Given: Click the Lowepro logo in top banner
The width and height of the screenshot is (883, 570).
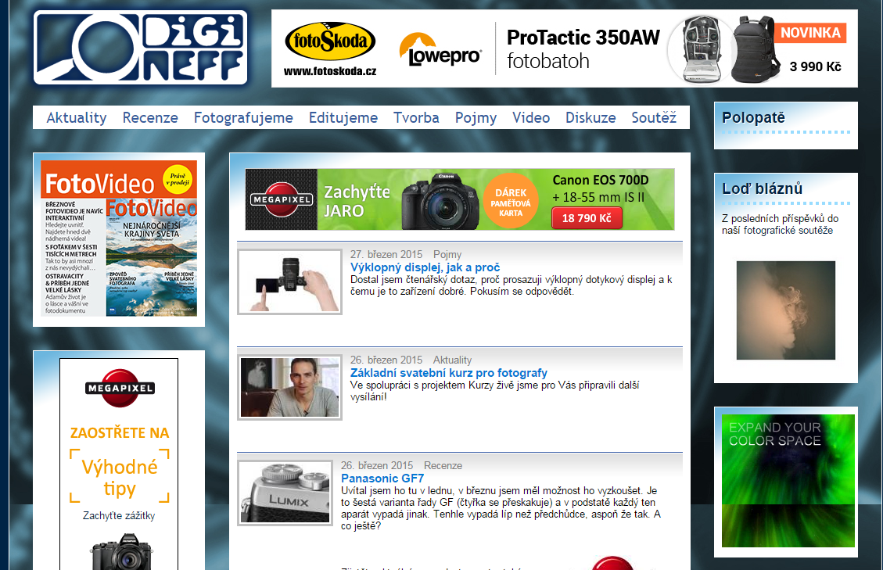Looking at the screenshot, I should pos(440,49).
